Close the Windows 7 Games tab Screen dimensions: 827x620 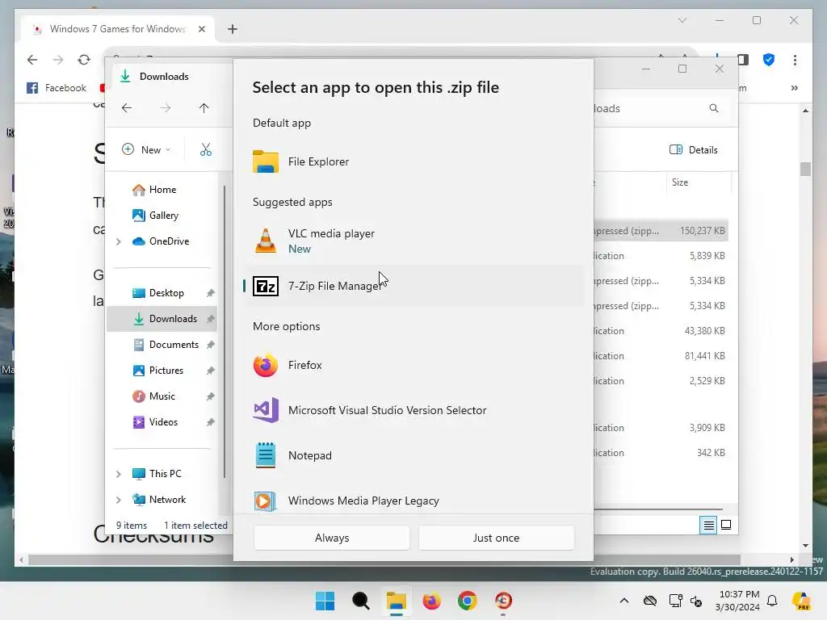tap(201, 29)
